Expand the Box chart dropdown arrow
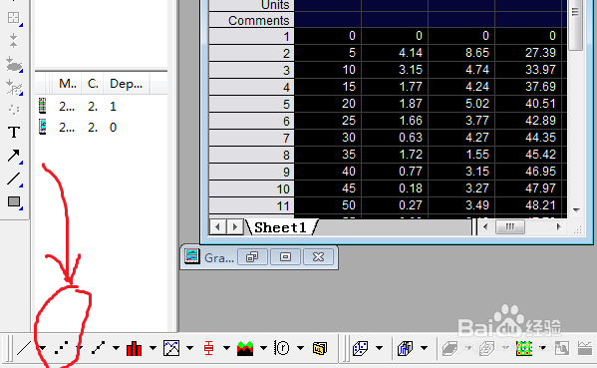Viewport: 597px width, 368px height. point(226,348)
